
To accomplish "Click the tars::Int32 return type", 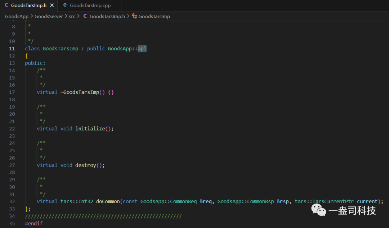I will click(x=77, y=201).
